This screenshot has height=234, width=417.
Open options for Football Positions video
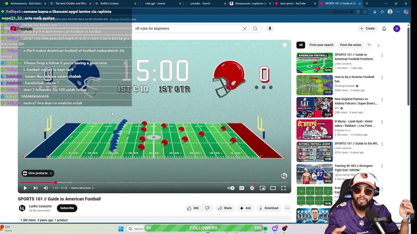pyautogui.click(x=382, y=55)
